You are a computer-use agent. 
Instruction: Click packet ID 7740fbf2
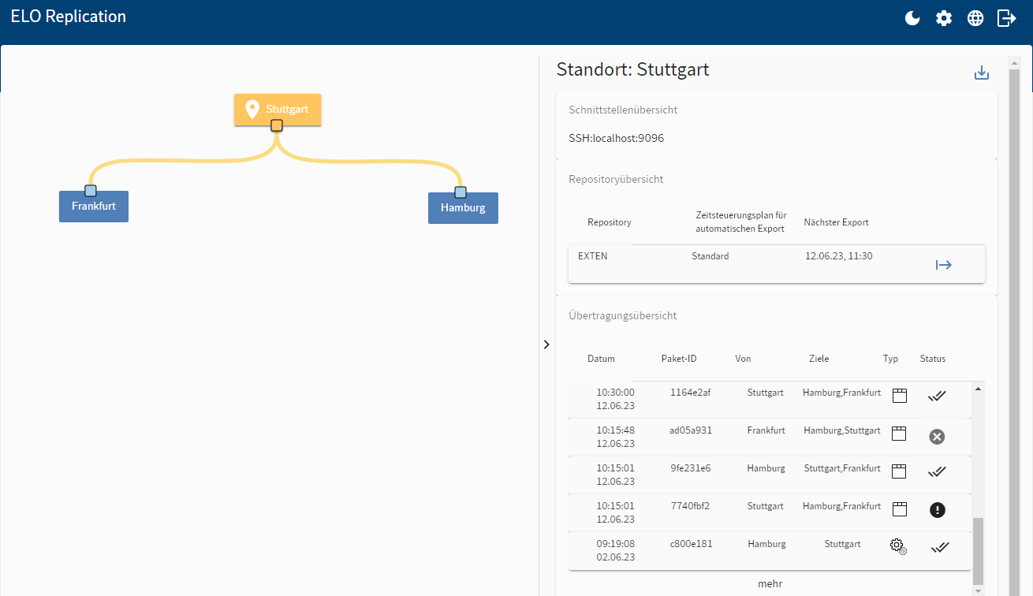pos(691,506)
